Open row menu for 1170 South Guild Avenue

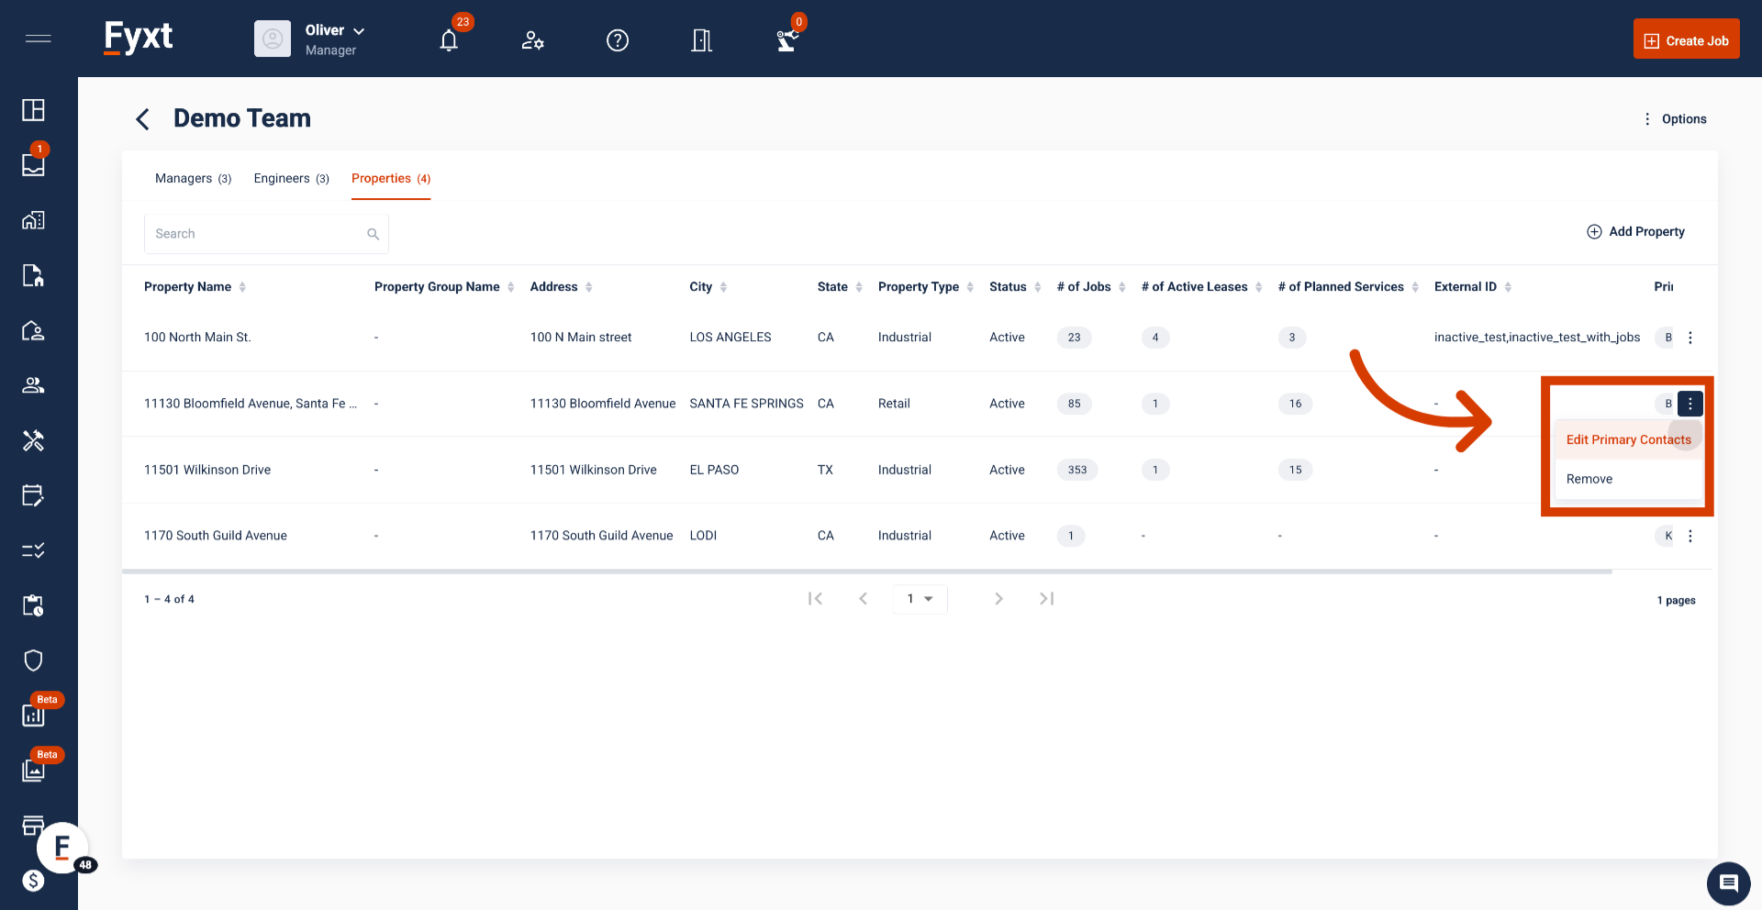click(1690, 536)
